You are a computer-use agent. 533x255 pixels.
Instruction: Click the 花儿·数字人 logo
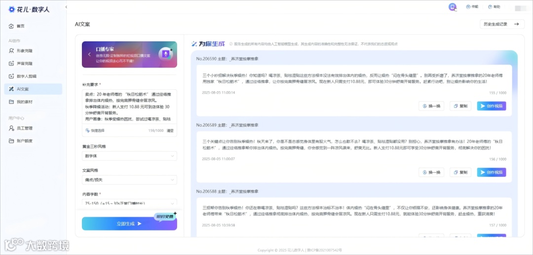tap(29, 9)
